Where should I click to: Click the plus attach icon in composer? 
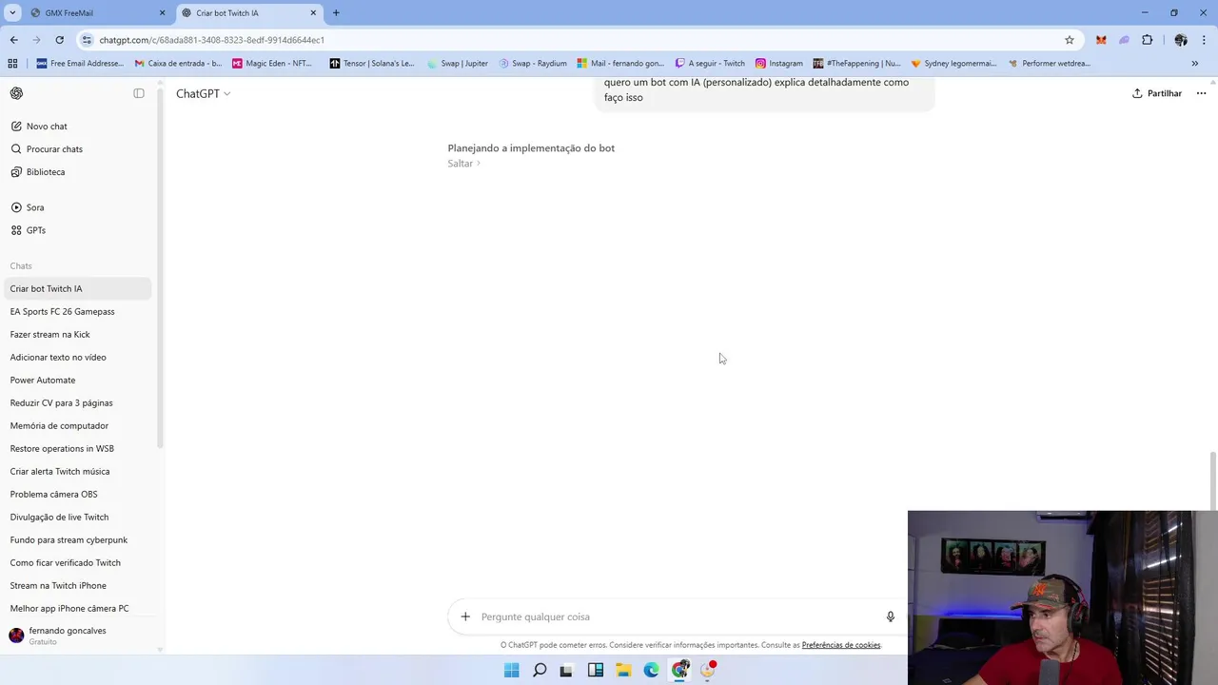pyautogui.click(x=465, y=616)
